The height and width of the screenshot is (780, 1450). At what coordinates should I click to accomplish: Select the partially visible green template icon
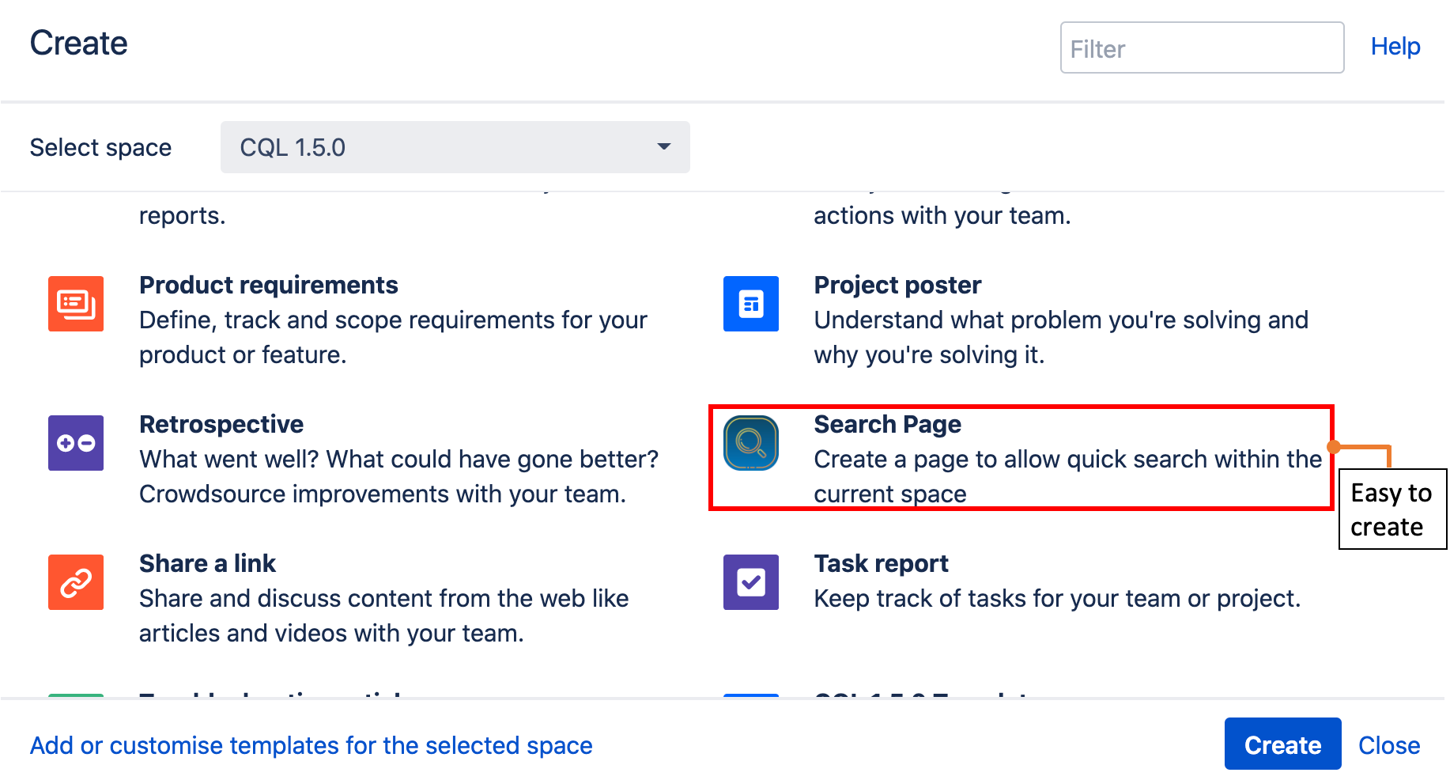(x=75, y=695)
